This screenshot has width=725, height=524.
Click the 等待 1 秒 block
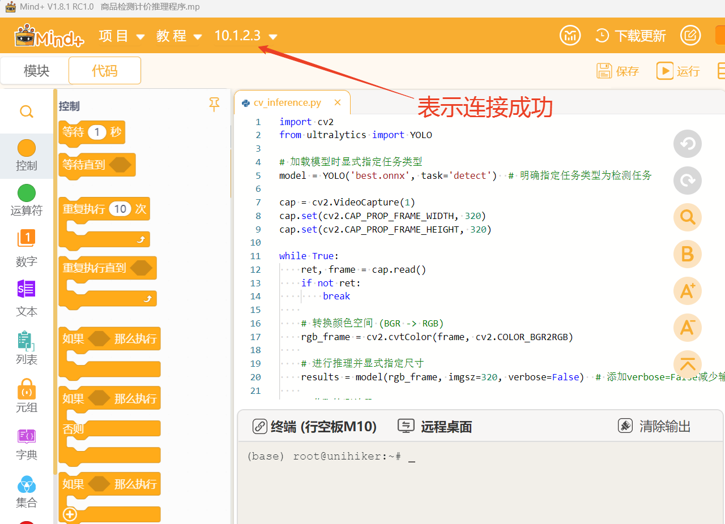pyautogui.click(x=92, y=132)
